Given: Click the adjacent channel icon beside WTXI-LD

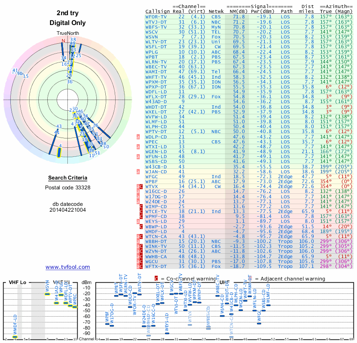Looking at the screenshot, I should pos(138,146).
